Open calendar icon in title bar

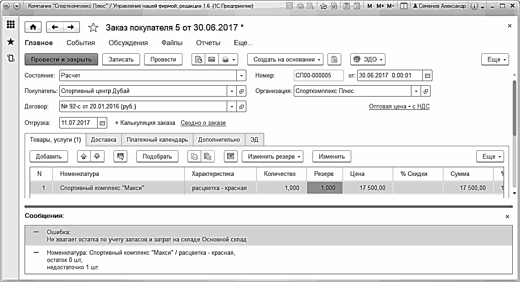click(357, 6)
